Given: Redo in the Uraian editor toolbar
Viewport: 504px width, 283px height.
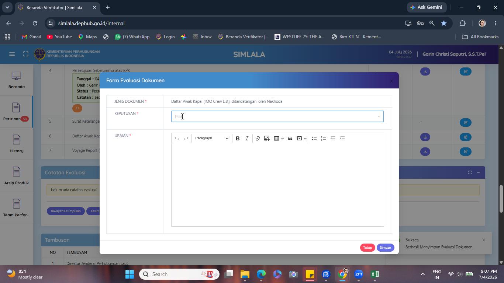Looking at the screenshot, I should [x=186, y=139].
